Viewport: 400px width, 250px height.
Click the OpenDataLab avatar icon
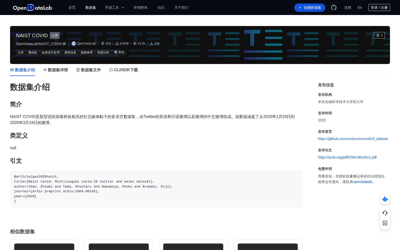pyautogui.click(x=74, y=43)
